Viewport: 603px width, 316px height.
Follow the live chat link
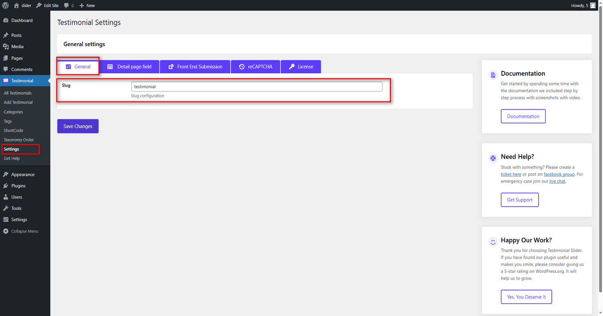click(557, 181)
